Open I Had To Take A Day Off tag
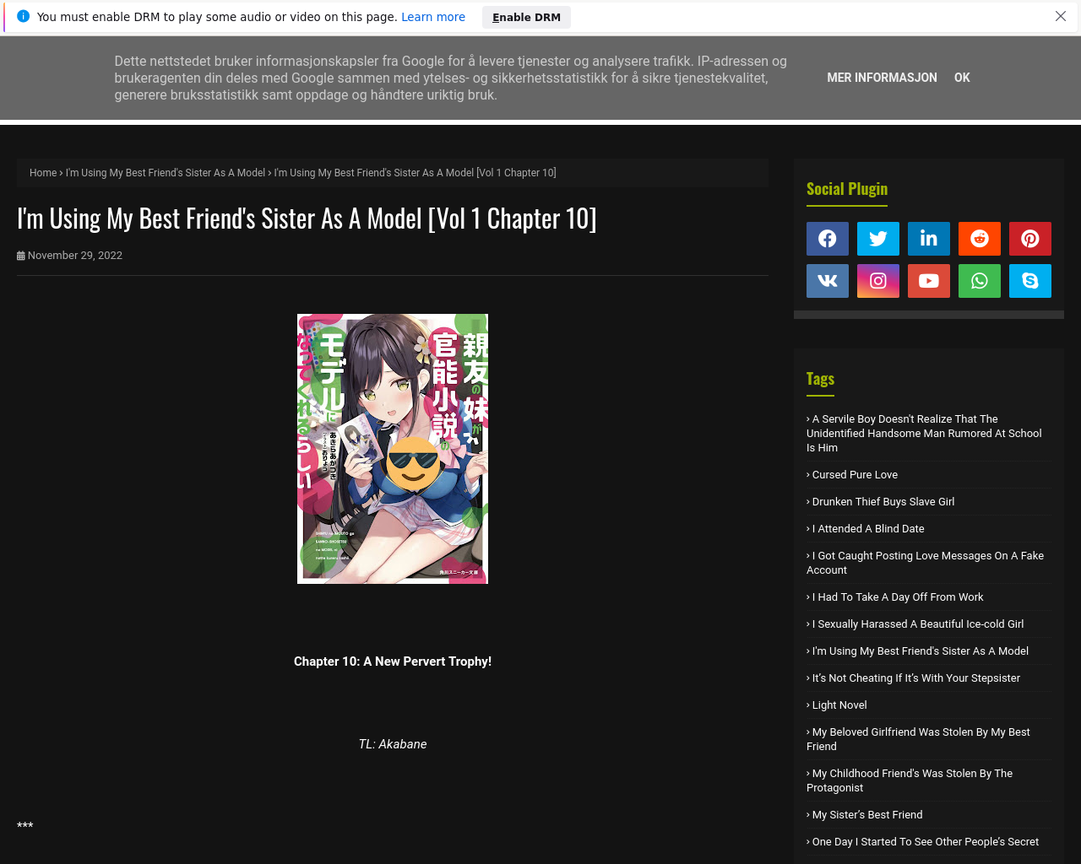1081x864 pixels. tap(895, 597)
